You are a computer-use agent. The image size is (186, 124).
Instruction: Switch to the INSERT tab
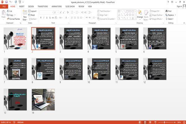22,7
